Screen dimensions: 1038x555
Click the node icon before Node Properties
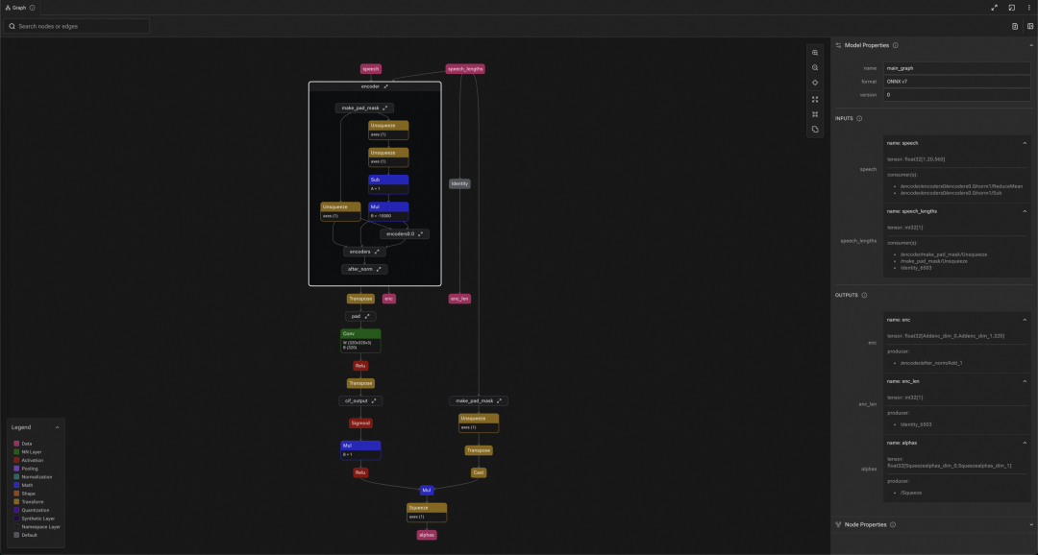click(x=838, y=525)
